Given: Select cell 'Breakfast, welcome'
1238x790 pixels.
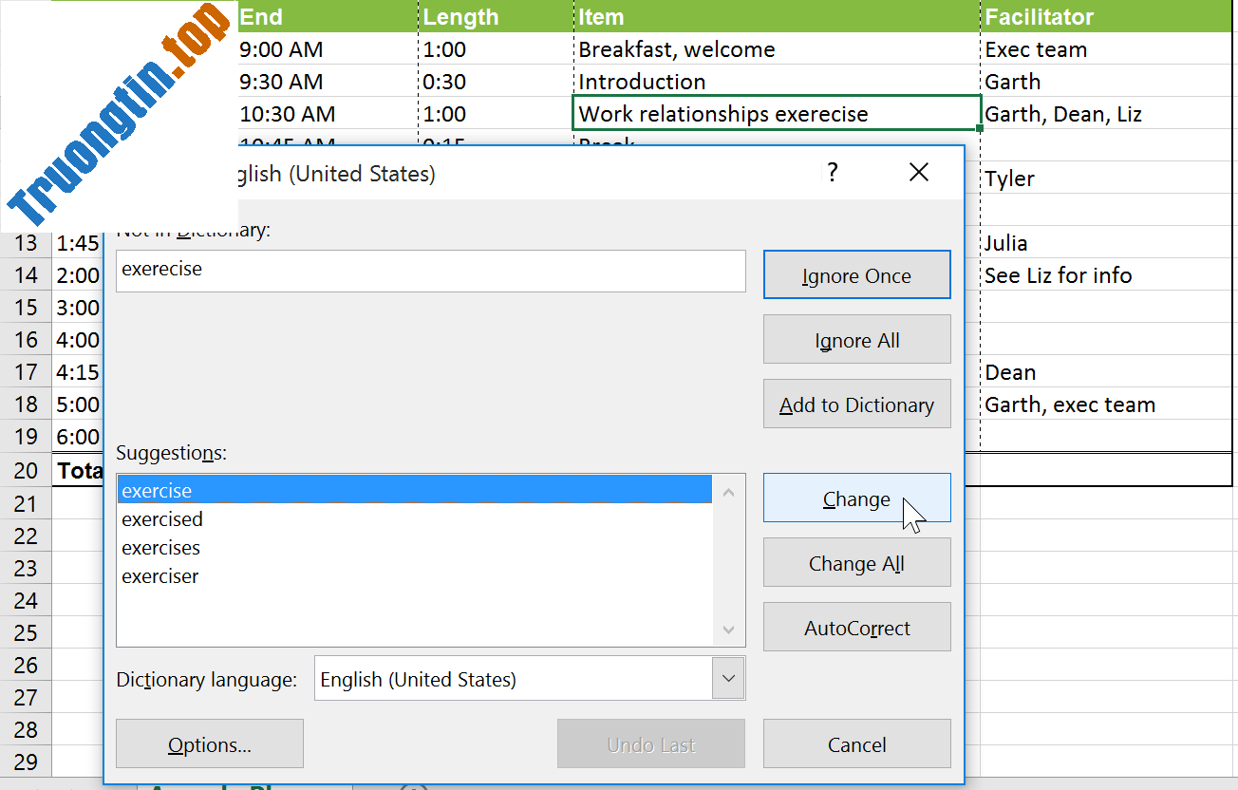Looking at the screenshot, I should point(777,49).
